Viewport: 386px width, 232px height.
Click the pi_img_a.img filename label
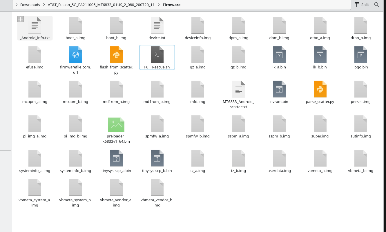[35, 136]
